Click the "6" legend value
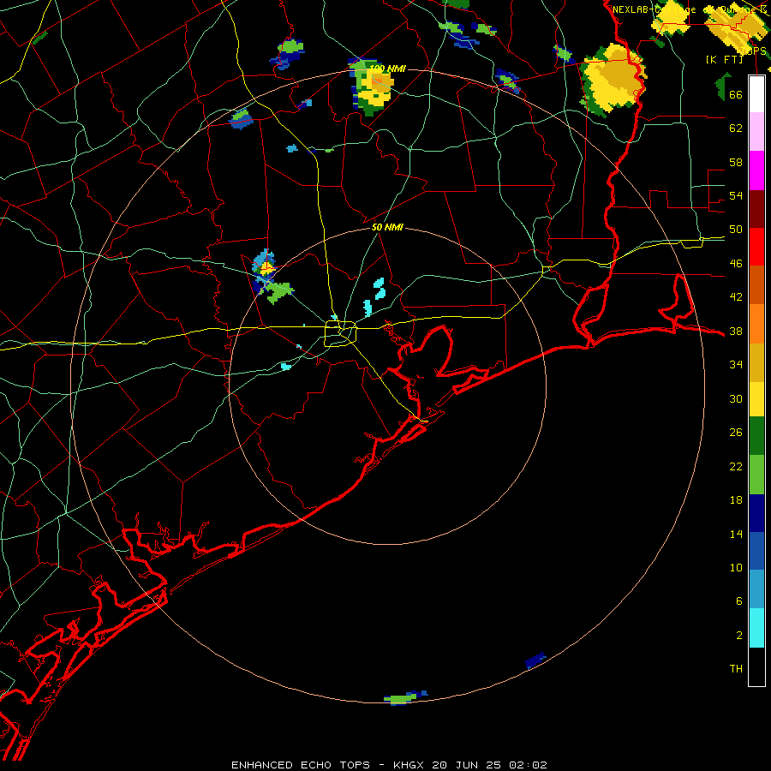Screen dimensions: 771x771 click(738, 601)
